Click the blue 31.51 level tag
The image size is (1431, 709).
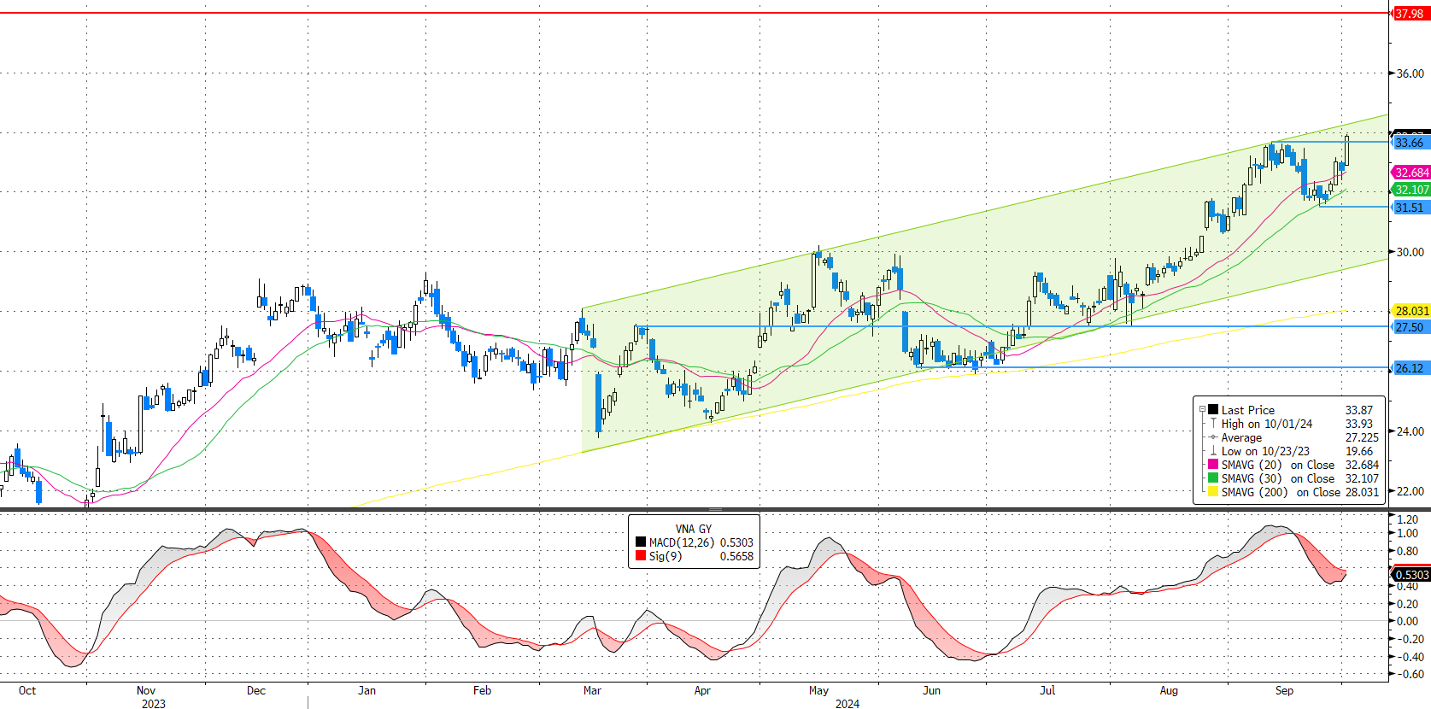[1410, 208]
